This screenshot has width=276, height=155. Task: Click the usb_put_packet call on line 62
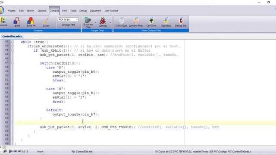pyautogui.click(x=88, y=127)
